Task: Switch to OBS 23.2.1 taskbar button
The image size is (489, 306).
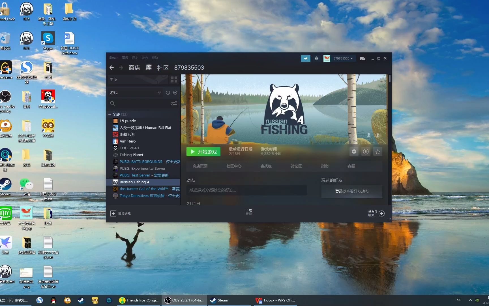Action: tap(185, 300)
